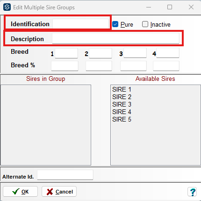Image resolution: width=201 pixels, height=201 pixels.
Task: Choose SIRE 5 from Available Sires list
Action: pyautogui.click(x=122, y=119)
